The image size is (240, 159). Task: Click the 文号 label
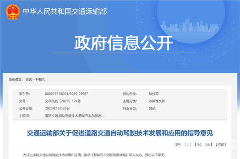(x=23, y=101)
